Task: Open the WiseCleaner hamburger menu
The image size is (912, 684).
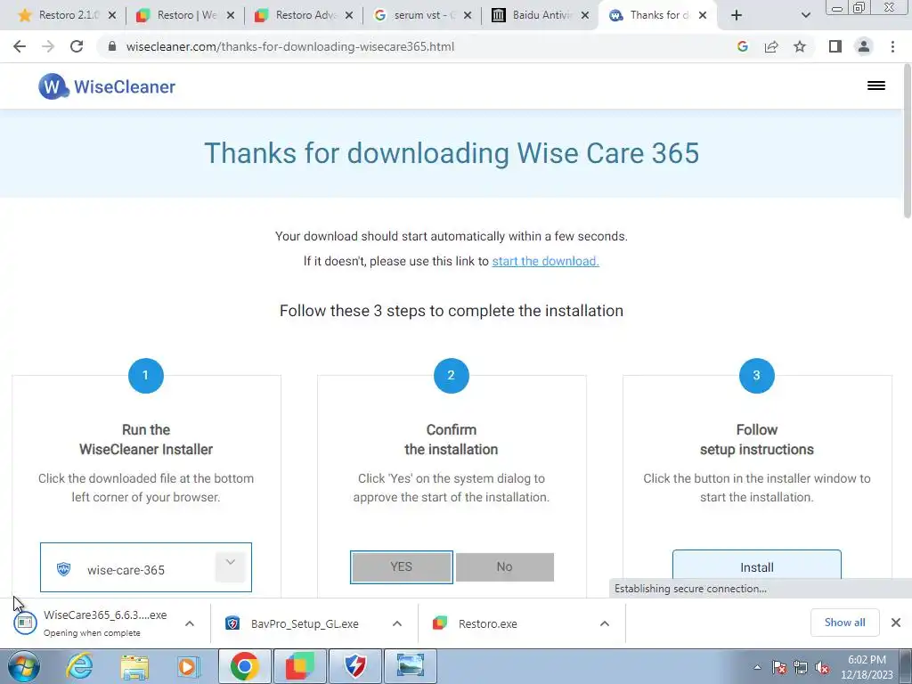Action: [876, 85]
